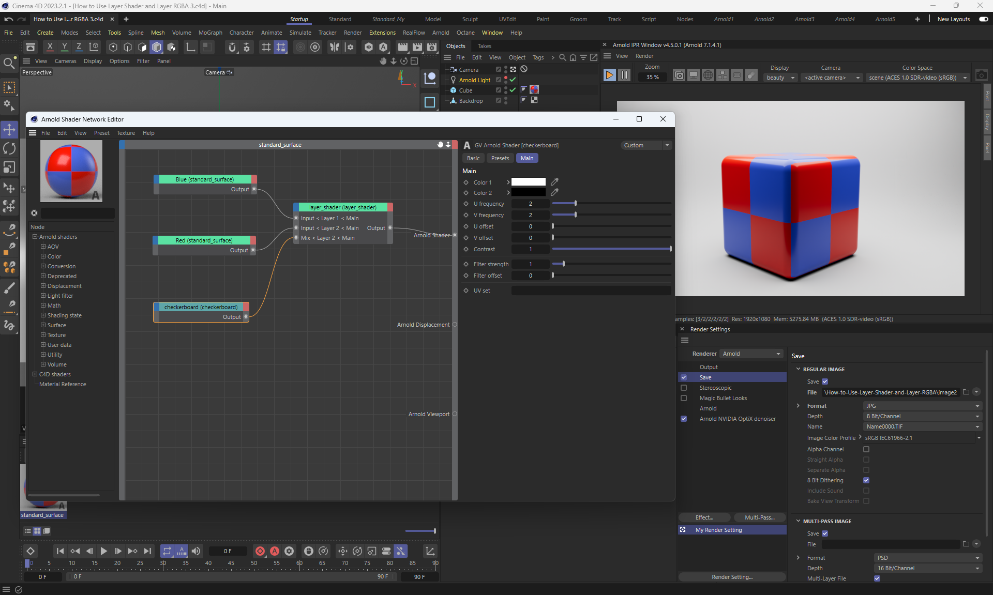Select the checkerboard node in graph
This screenshot has width=993, height=595.
click(x=201, y=307)
